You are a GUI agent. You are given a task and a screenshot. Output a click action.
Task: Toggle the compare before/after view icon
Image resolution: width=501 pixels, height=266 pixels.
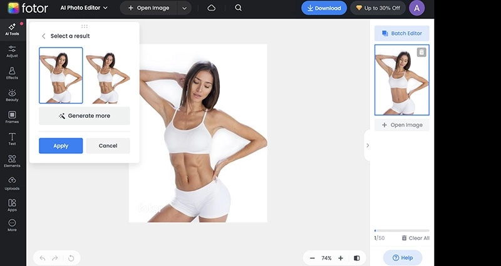[357, 258]
